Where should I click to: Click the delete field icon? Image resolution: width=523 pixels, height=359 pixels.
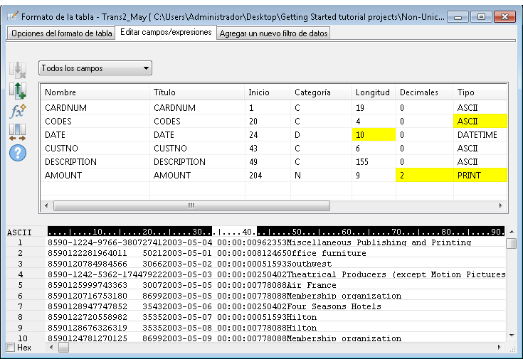(17, 70)
